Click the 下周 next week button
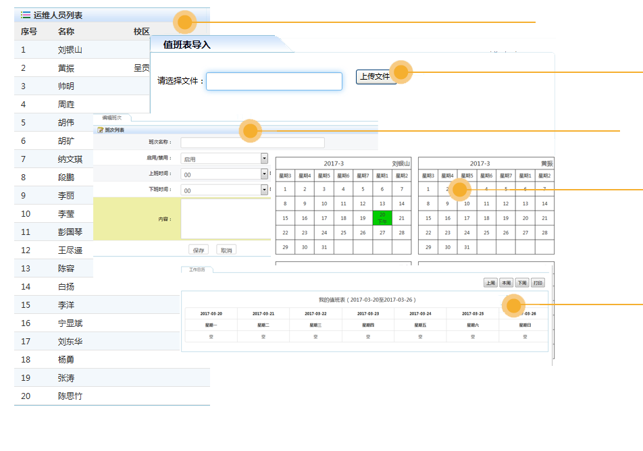This screenshot has width=643, height=451. pos(521,283)
